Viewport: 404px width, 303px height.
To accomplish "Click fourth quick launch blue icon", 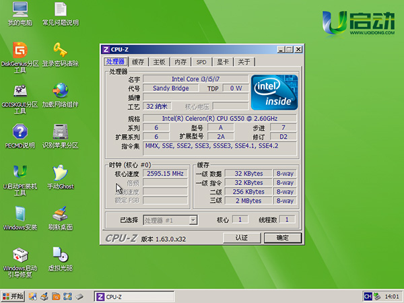I will pos(67,296).
